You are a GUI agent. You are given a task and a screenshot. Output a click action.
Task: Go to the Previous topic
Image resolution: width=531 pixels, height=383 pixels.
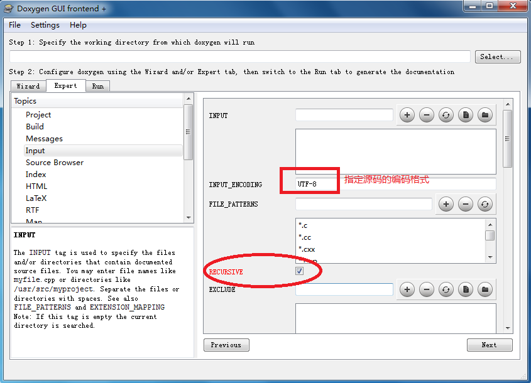tap(226, 345)
